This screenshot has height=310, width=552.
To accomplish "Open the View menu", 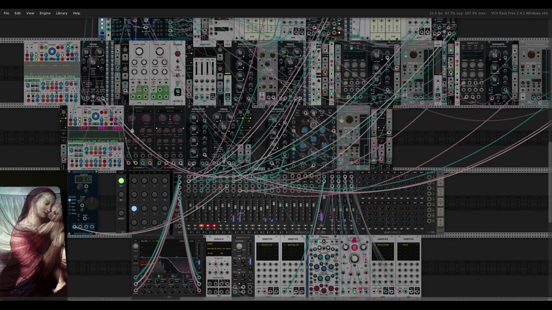I will coord(30,13).
